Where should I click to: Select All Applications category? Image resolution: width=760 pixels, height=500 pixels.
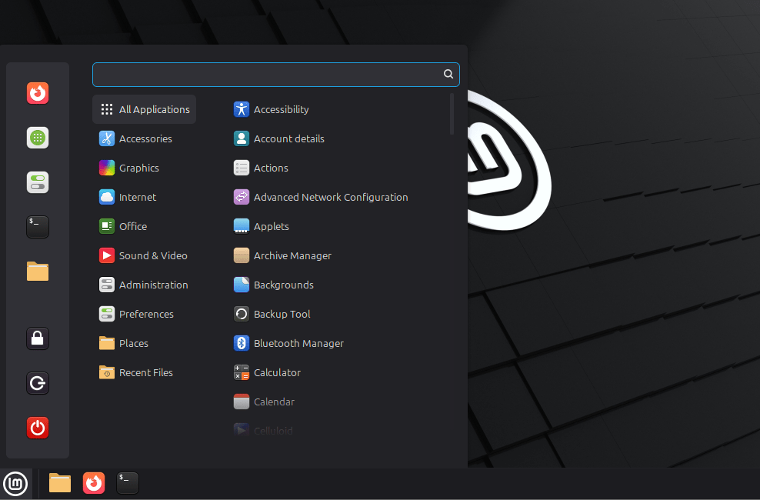(145, 109)
